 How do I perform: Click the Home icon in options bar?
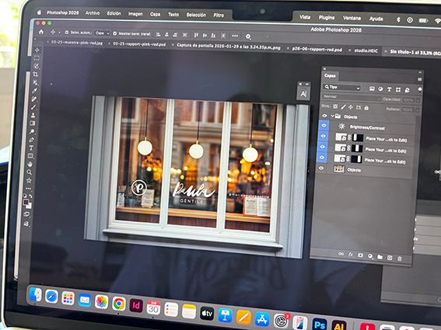point(41,32)
